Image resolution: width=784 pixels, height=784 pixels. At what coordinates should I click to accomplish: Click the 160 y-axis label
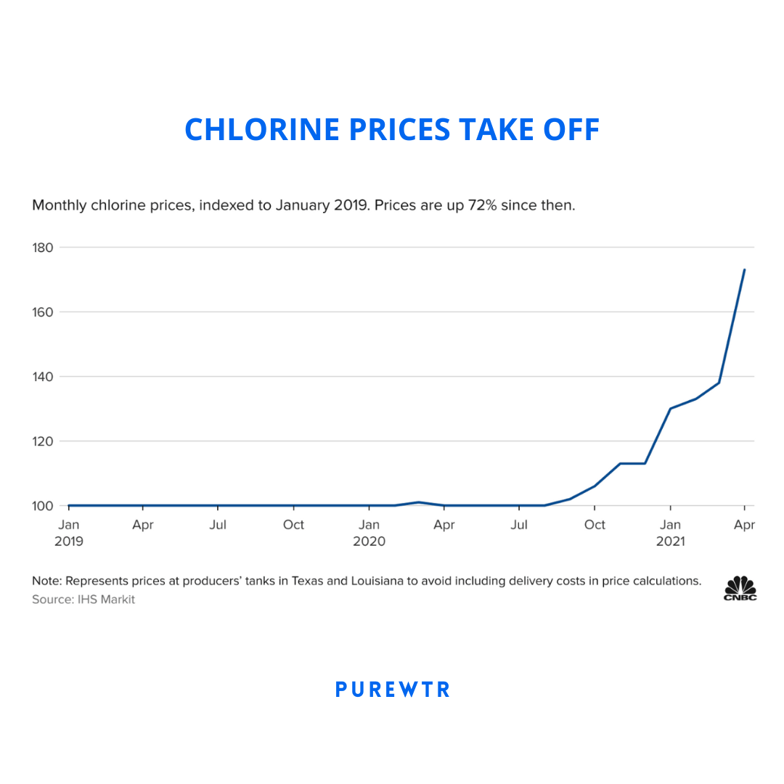click(42, 312)
